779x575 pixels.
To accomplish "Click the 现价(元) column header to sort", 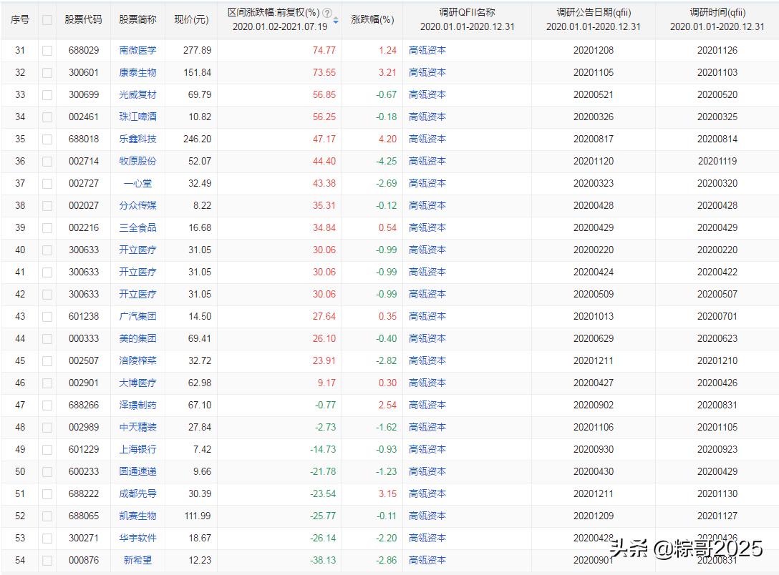I will coord(190,19).
